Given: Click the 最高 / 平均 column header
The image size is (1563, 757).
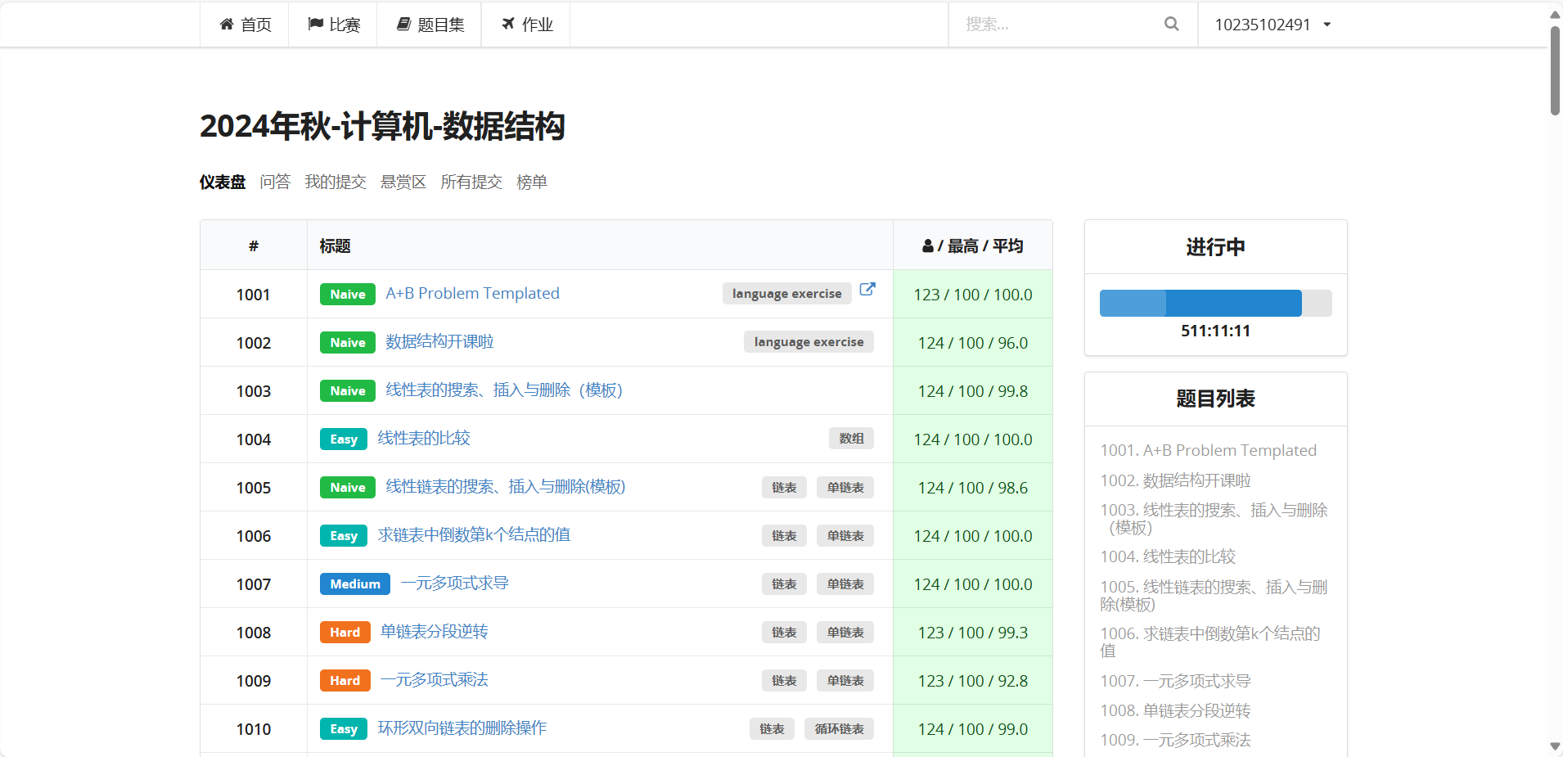Looking at the screenshot, I should (x=972, y=246).
